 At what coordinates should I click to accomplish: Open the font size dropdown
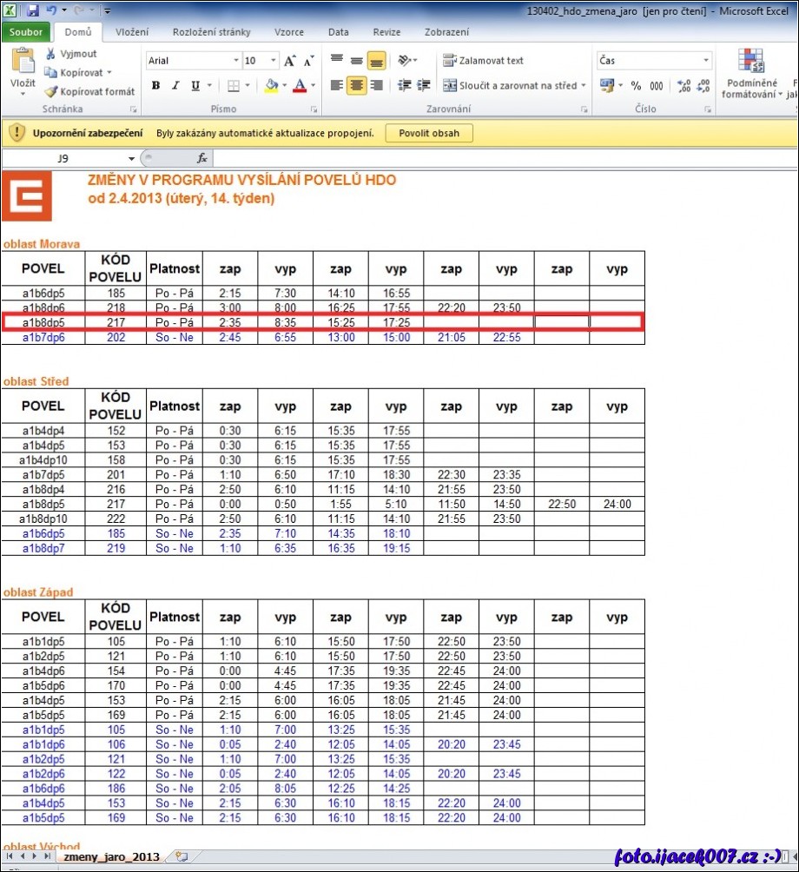274,61
